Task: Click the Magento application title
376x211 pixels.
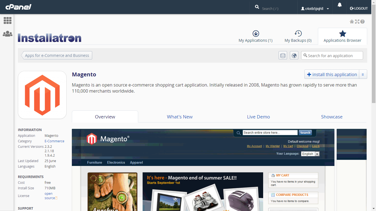Action: click(84, 74)
